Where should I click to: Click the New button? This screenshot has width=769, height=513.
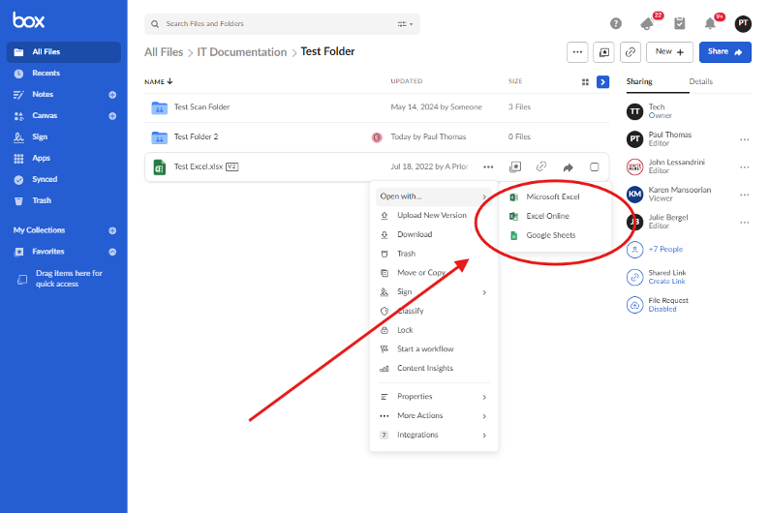[669, 52]
